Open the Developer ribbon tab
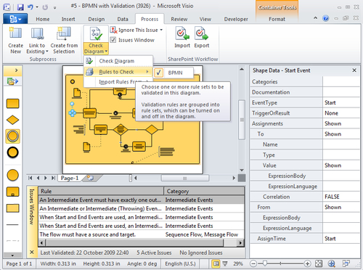The width and height of the screenshot is (363, 270). (236, 19)
